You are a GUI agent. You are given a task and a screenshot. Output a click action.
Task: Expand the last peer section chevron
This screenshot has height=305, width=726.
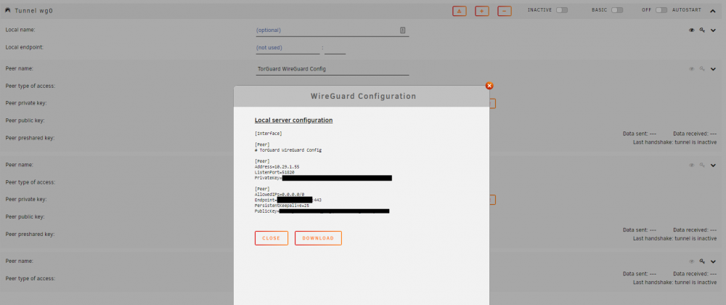713,261
